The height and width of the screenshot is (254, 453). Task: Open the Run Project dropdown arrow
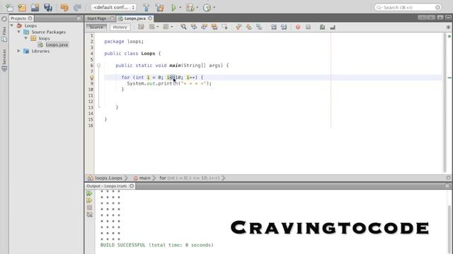tap(180, 8)
